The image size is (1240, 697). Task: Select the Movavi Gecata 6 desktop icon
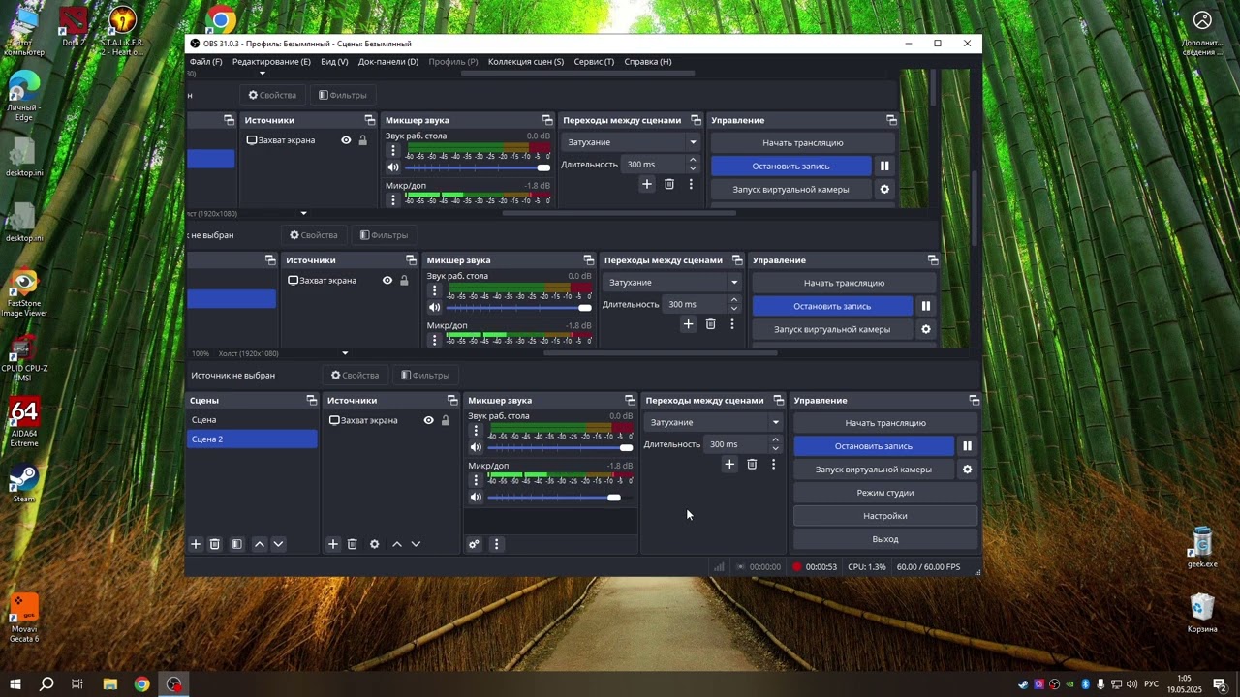24,618
